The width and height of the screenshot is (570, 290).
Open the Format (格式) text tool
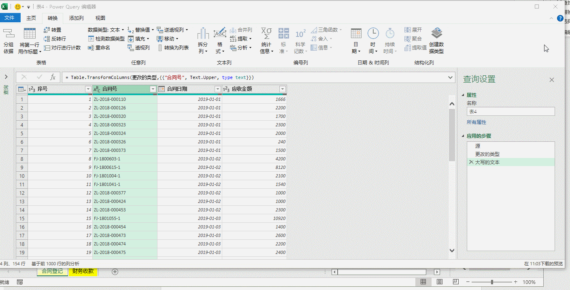tap(220, 41)
